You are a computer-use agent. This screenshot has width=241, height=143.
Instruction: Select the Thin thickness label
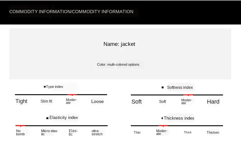click(x=137, y=132)
